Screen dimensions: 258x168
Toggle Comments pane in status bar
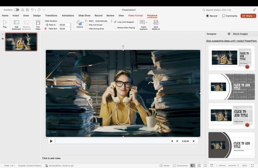click(180, 165)
